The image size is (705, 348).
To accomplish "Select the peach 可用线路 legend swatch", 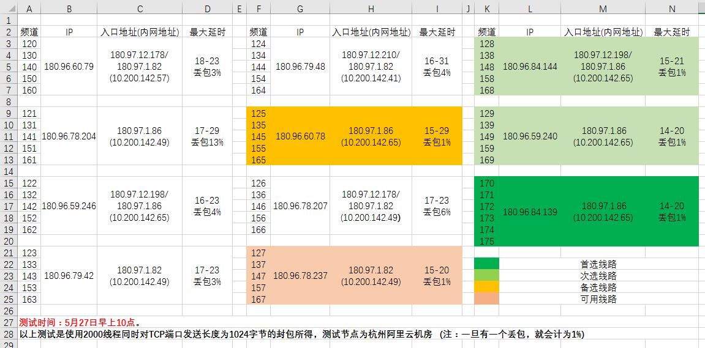I will coord(487,299).
